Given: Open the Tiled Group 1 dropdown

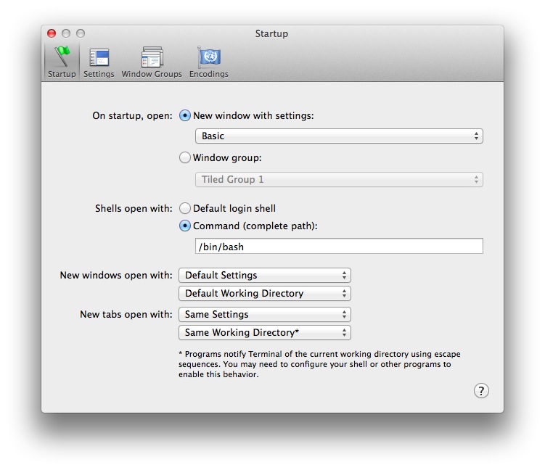Looking at the screenshot, I should click(339, 179).
